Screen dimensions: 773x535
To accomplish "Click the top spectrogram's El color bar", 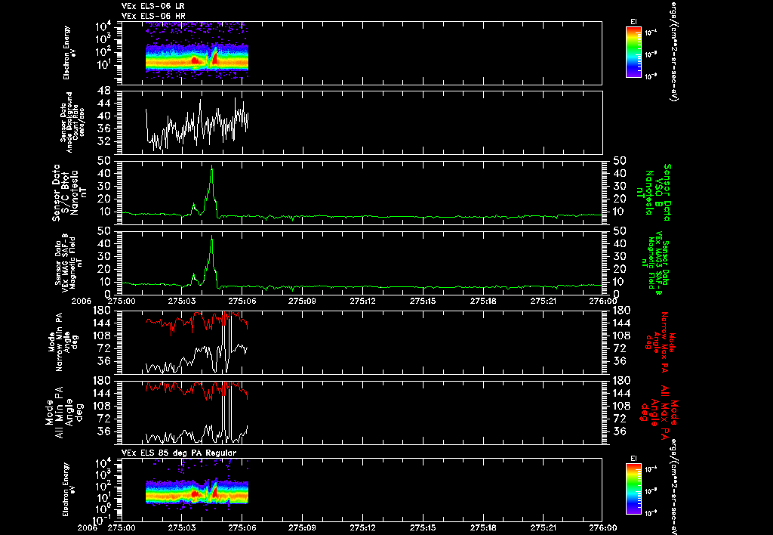I will 633,52.
